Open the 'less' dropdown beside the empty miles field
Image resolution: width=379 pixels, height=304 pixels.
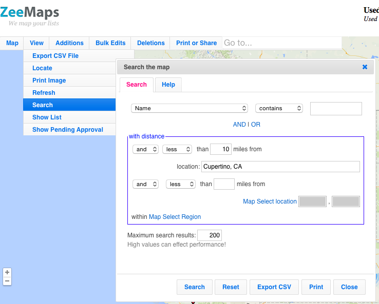tap(181, 185)
